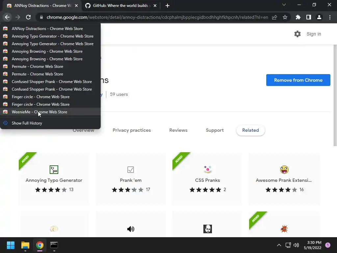Screen dimensions: 337x253
Task: Open the Extensions puzzle icon
Action: tap(298, 17)
